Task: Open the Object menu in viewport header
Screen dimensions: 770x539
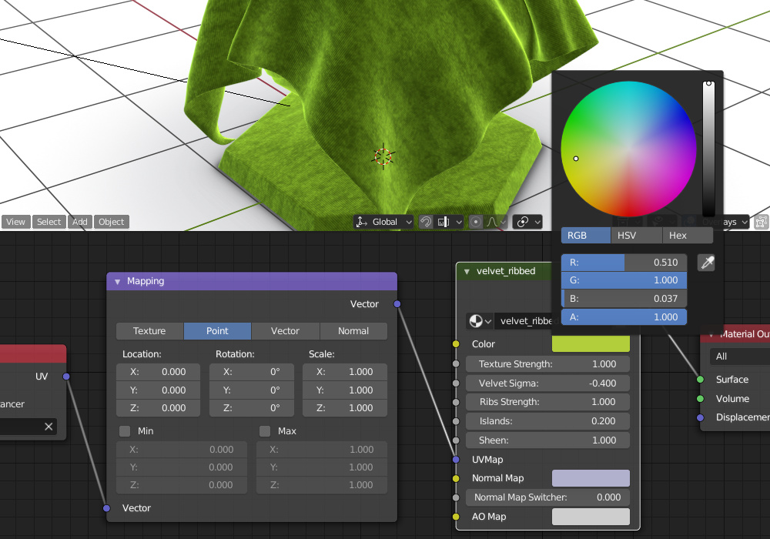Action: (x=111, y=222)
